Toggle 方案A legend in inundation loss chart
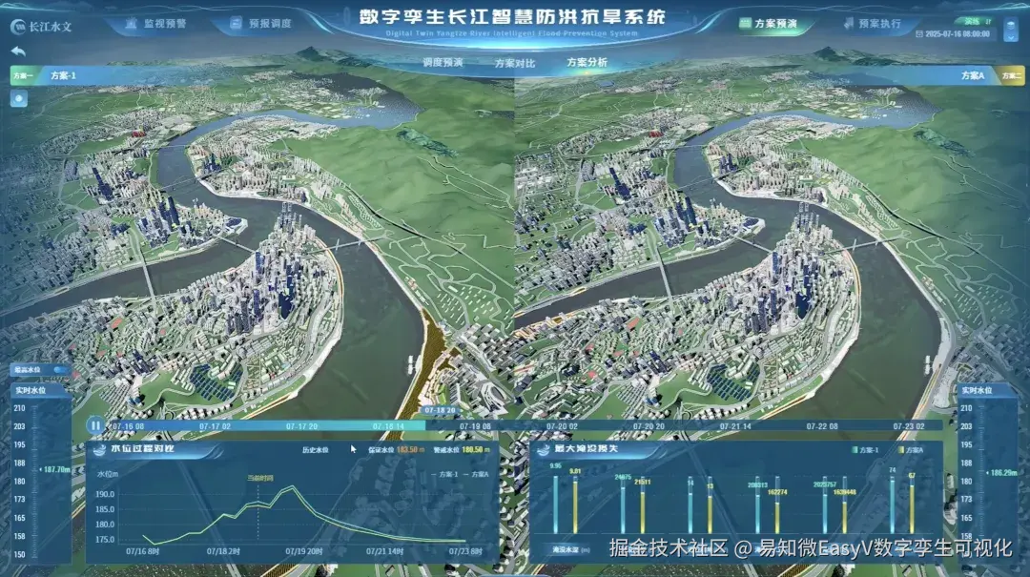 [x=911, y=450]
